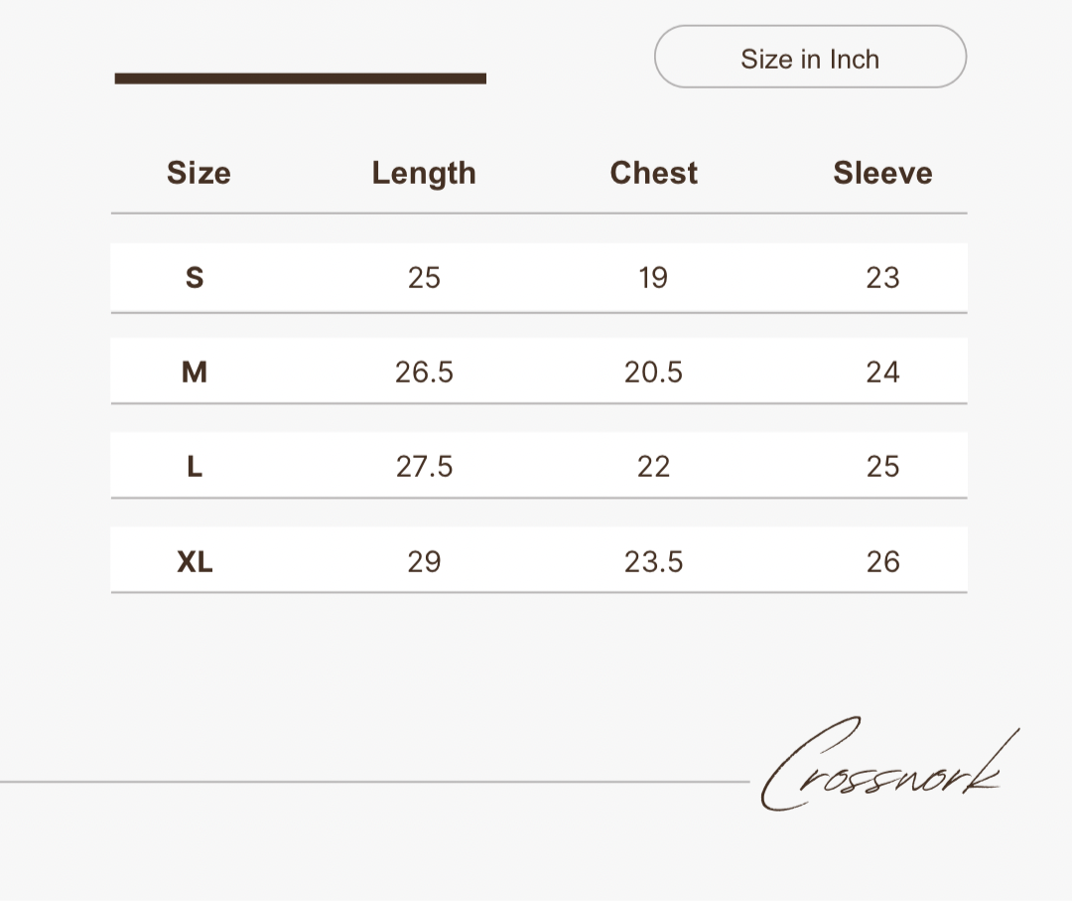Choose the L size row label

[x=195, y=466]
